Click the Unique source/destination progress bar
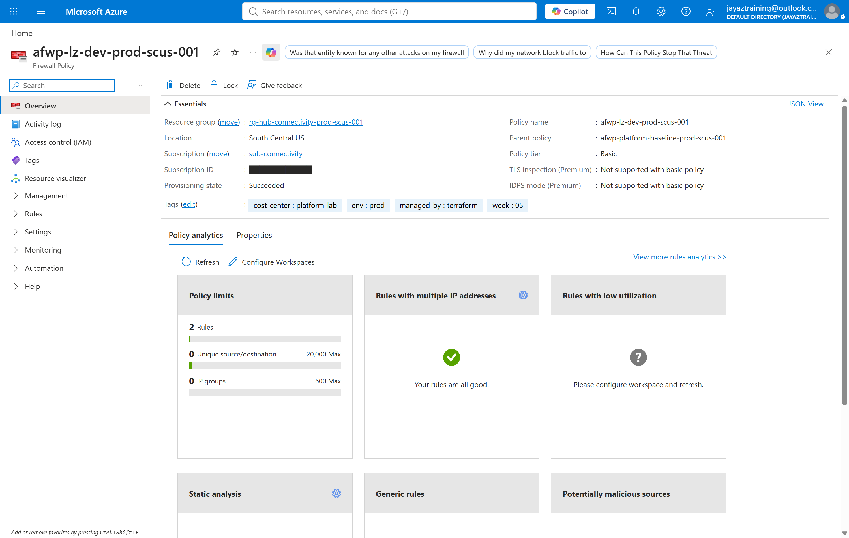Screen dimensions: 849x538 (264, 365)
